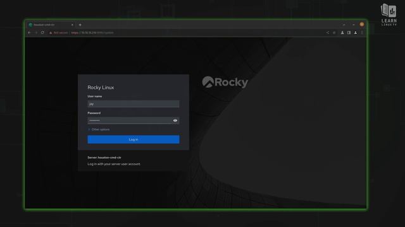
Task: Click the Not secure warning indicator
Action: (58, 33)
